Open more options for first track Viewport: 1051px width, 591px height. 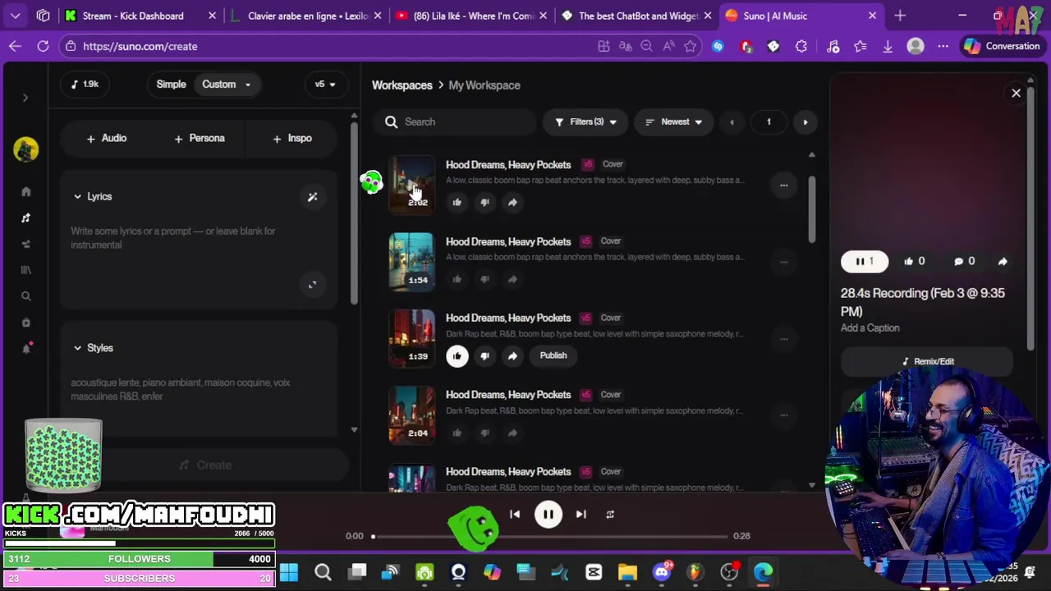783,186
